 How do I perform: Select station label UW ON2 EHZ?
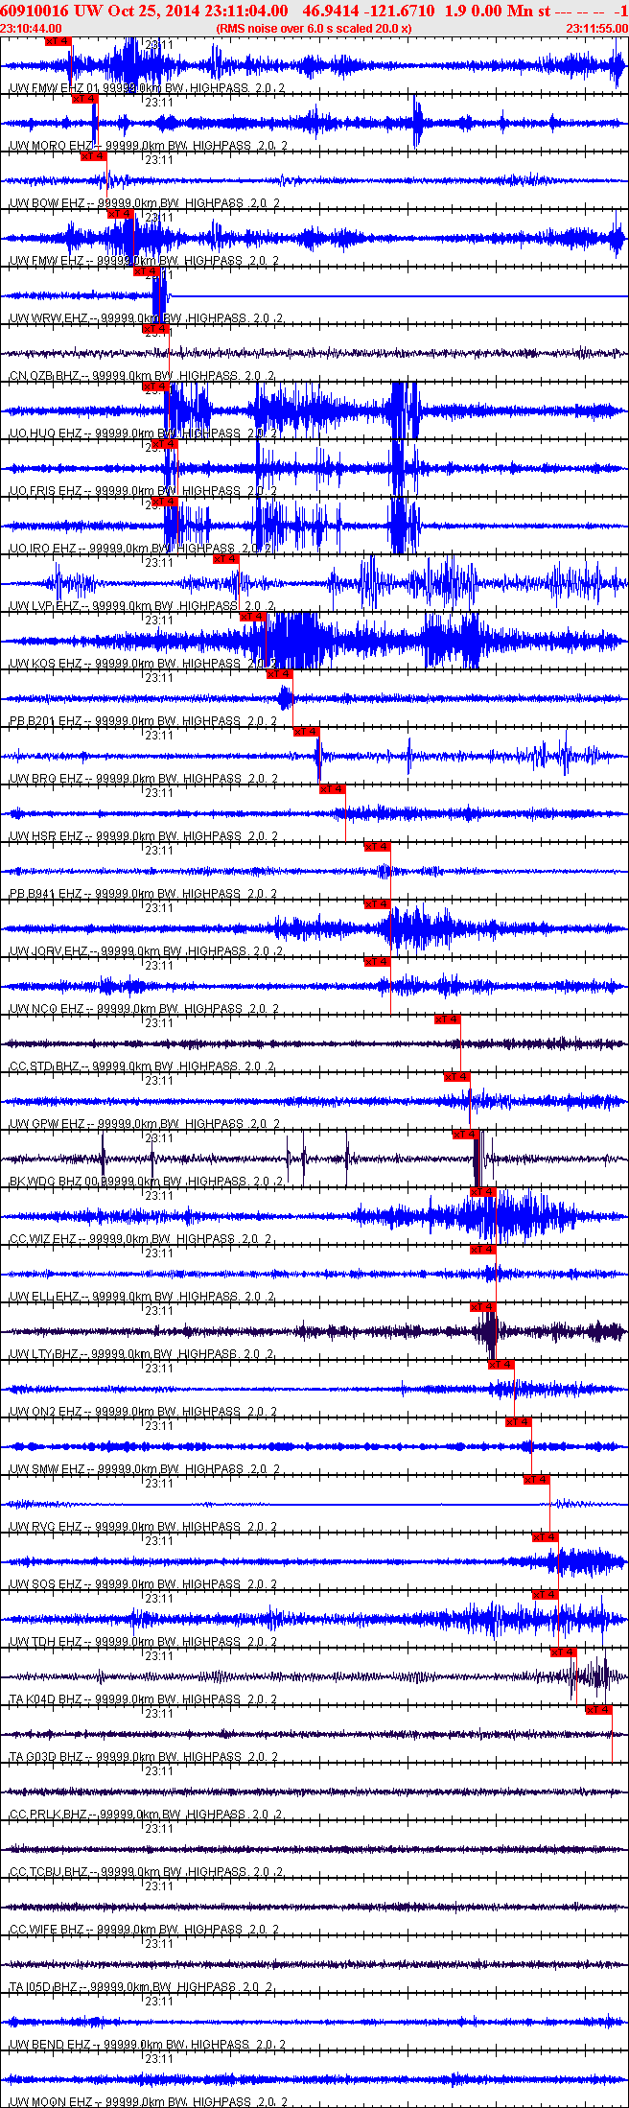tap(46, 1412)
